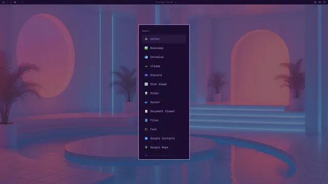Launch Discord via its controller icon
The image size is (328, 184).
coord(146,75)
